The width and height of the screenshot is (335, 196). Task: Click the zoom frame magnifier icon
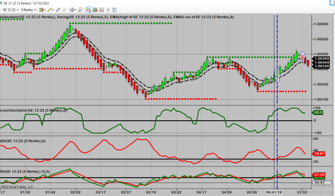coord(80,10)
